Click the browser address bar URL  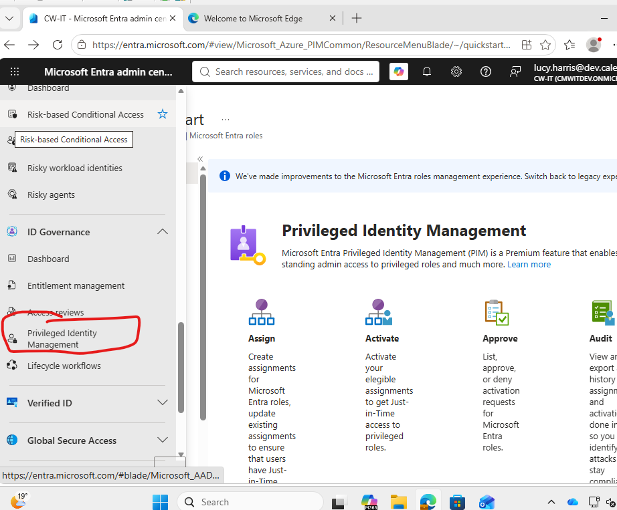coord(301,45)
